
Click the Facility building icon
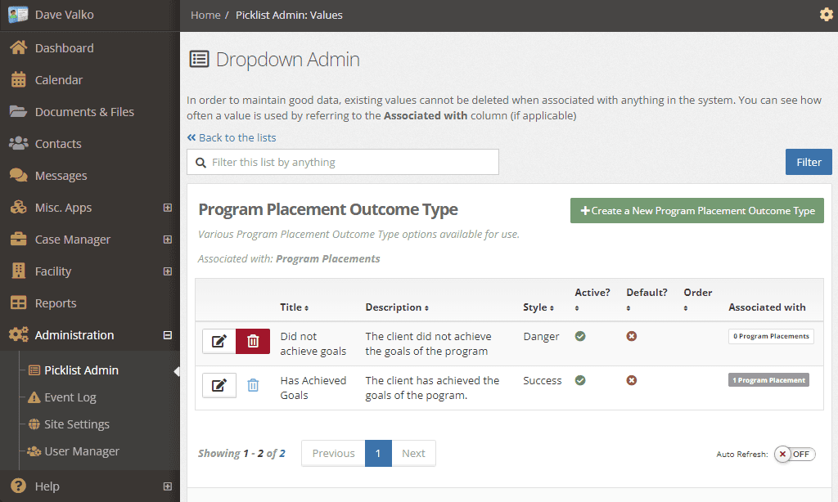click(x=18, y=271)
